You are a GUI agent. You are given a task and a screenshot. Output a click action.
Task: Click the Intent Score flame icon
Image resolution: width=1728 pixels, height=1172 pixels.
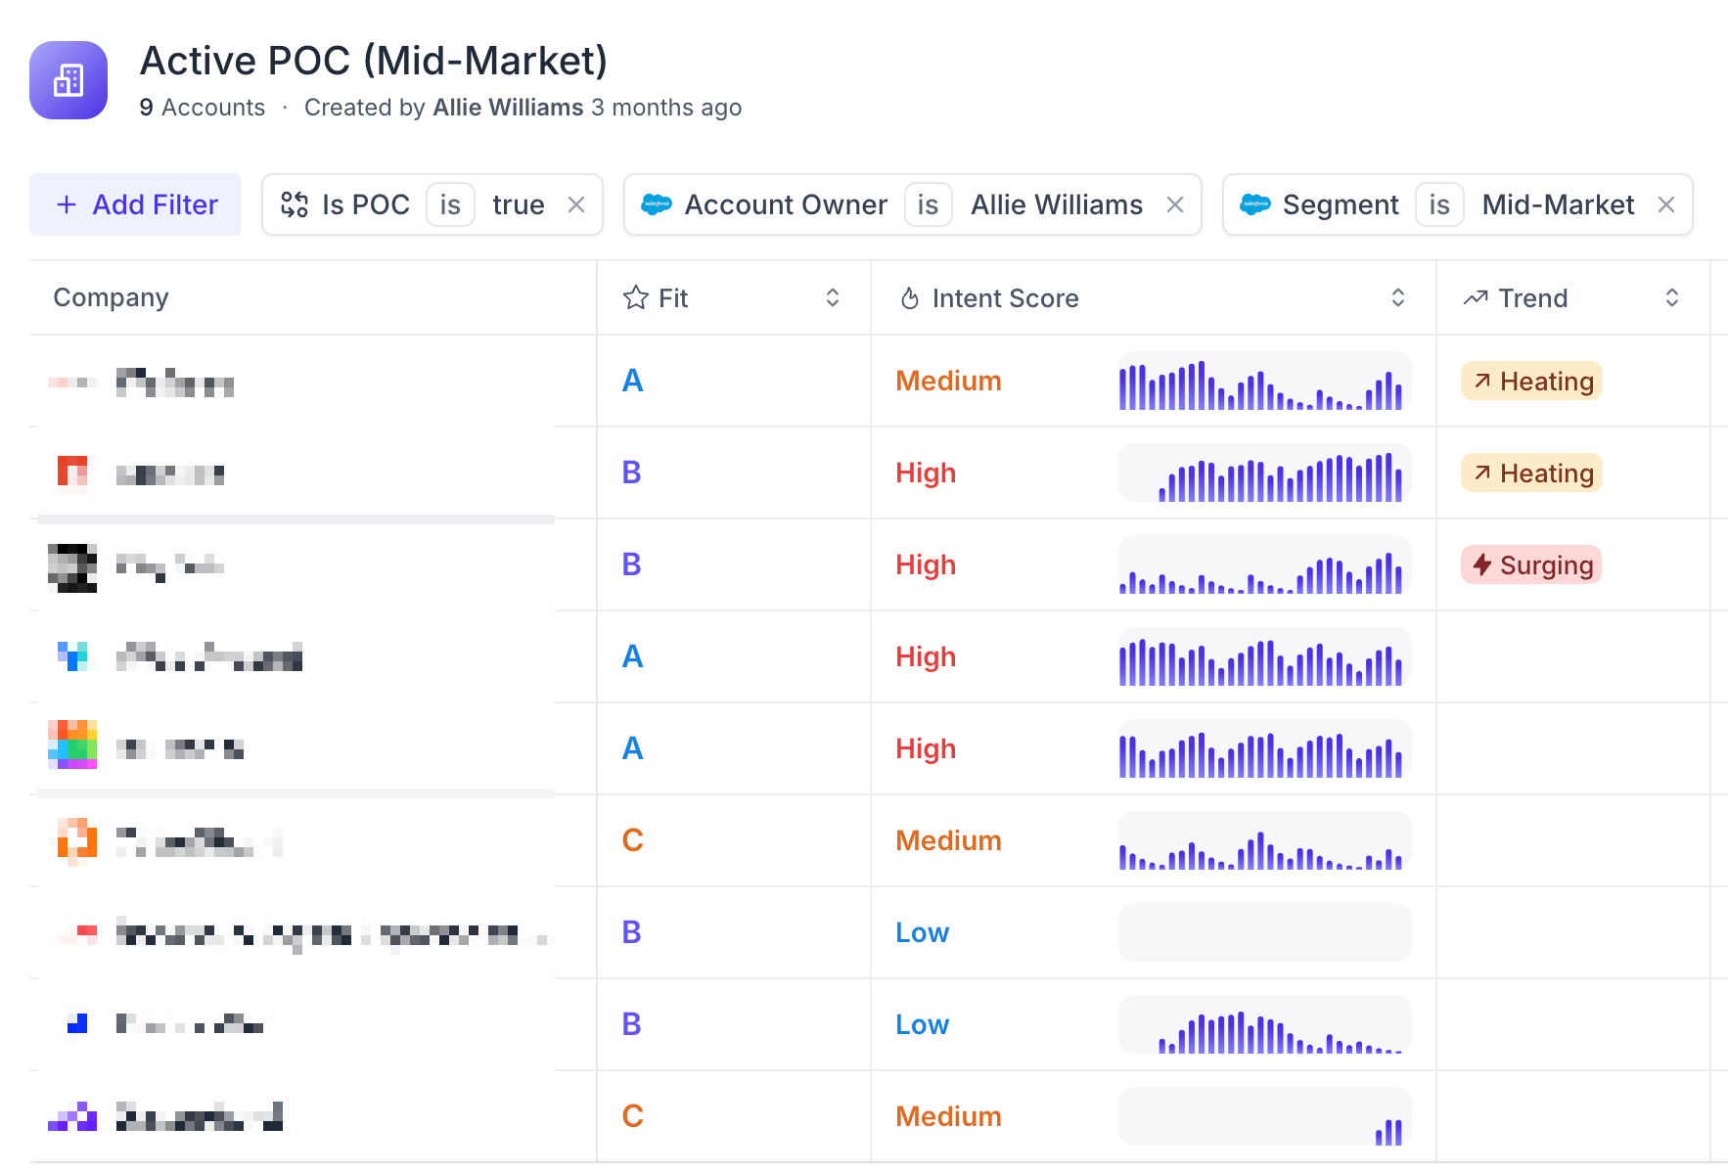click(x=910, y=298)
